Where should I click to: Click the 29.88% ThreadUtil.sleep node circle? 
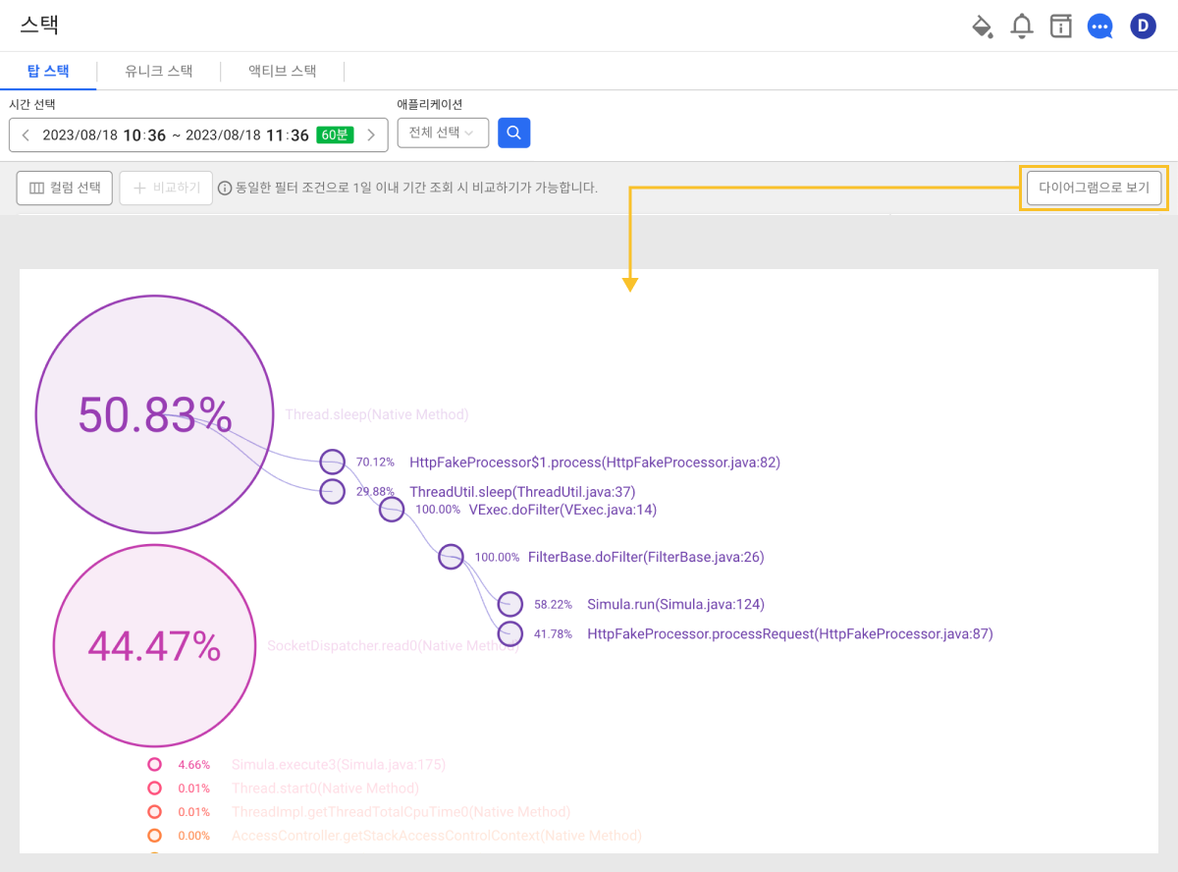333,491
